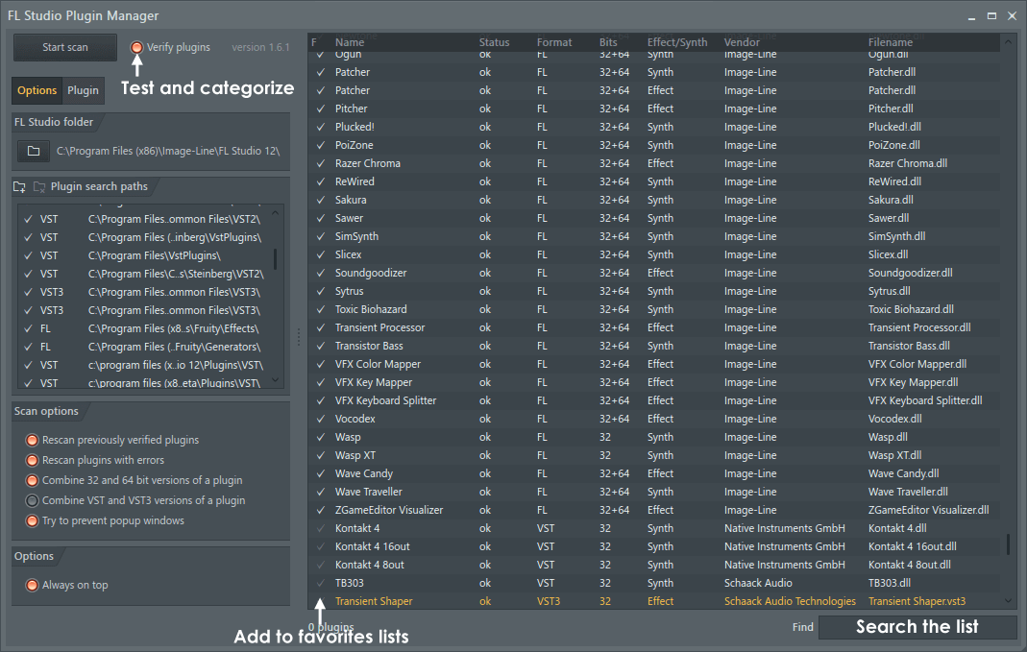Screen dimensions: 1027x652
Task: Disable the Always on top option
Action: (33, 585)
